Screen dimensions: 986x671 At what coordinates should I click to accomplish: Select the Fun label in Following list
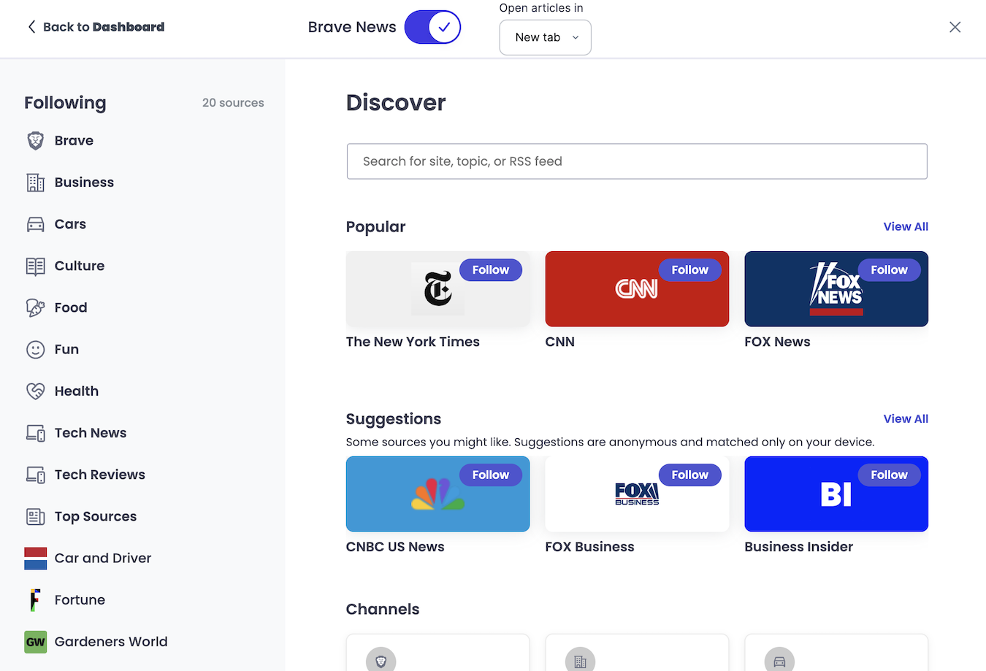tap(66, 350)
